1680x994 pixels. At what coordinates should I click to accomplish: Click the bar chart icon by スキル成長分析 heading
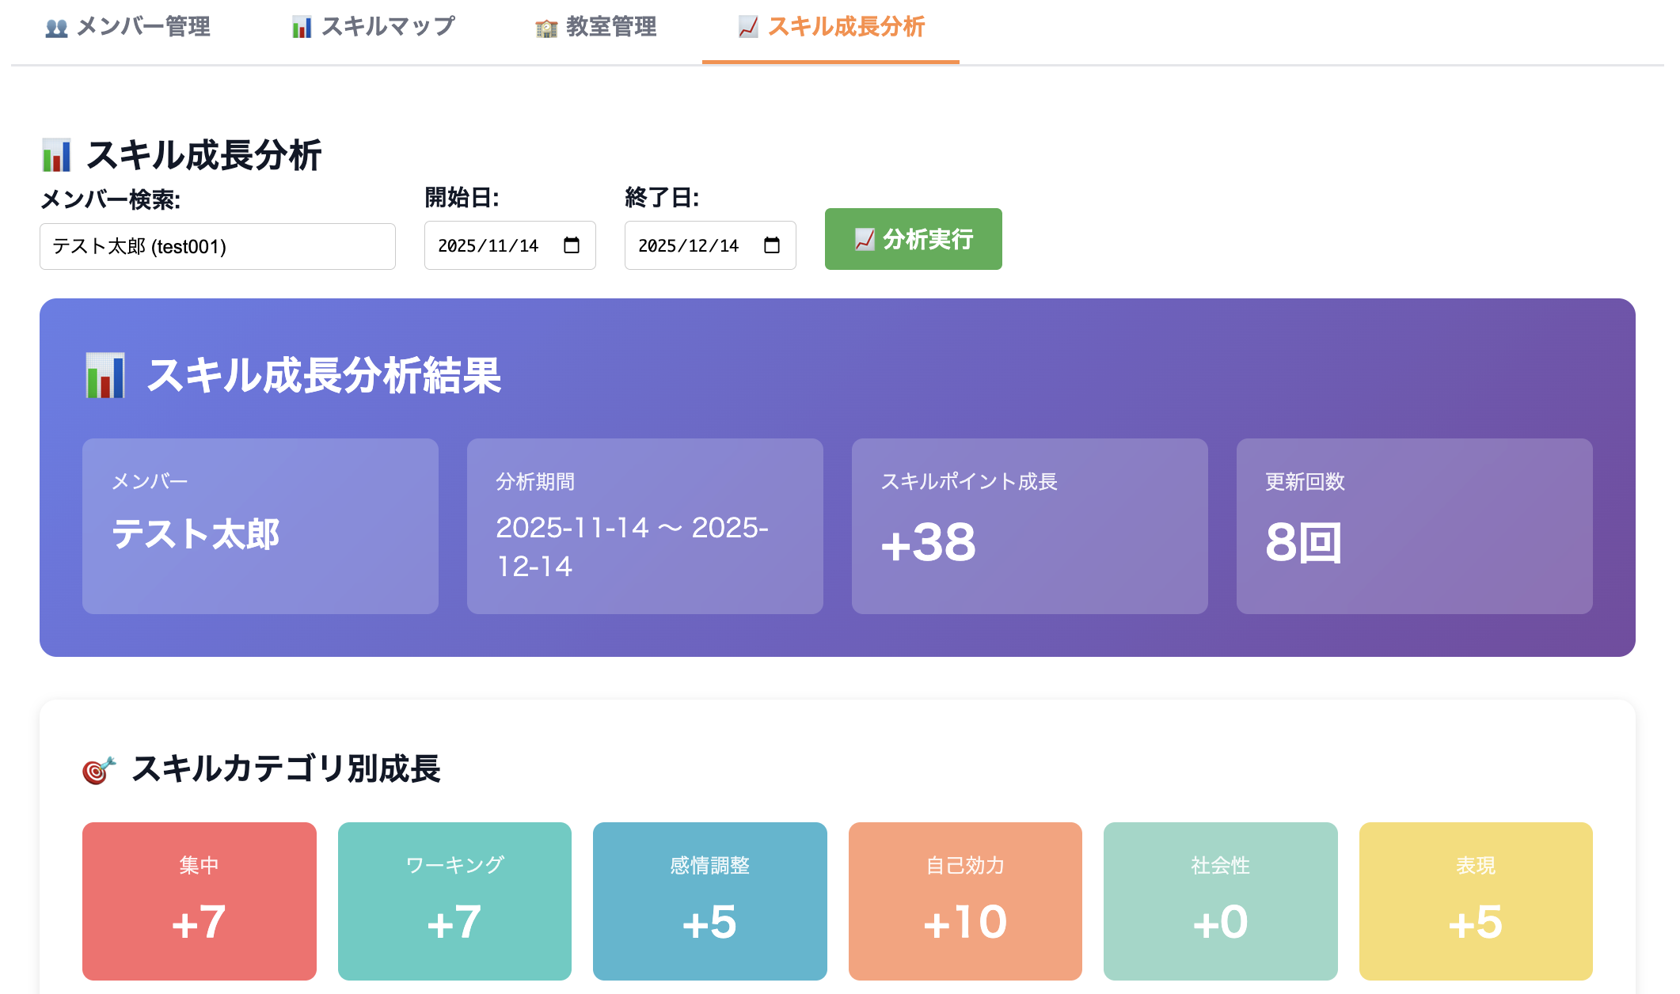tap(57, 155)
